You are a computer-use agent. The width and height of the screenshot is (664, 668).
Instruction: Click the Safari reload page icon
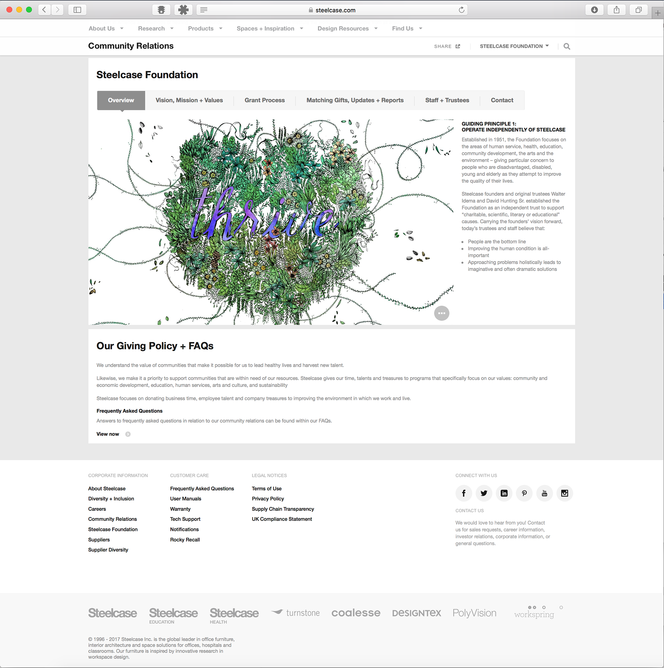(x=461, y=10)
